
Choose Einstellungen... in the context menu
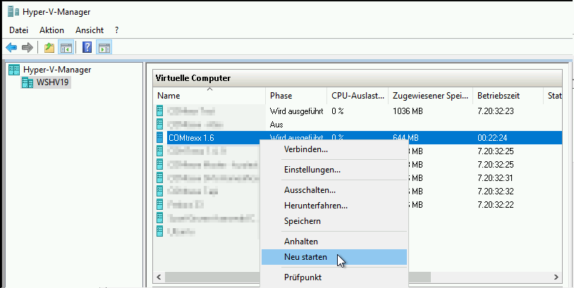(334, 170)
